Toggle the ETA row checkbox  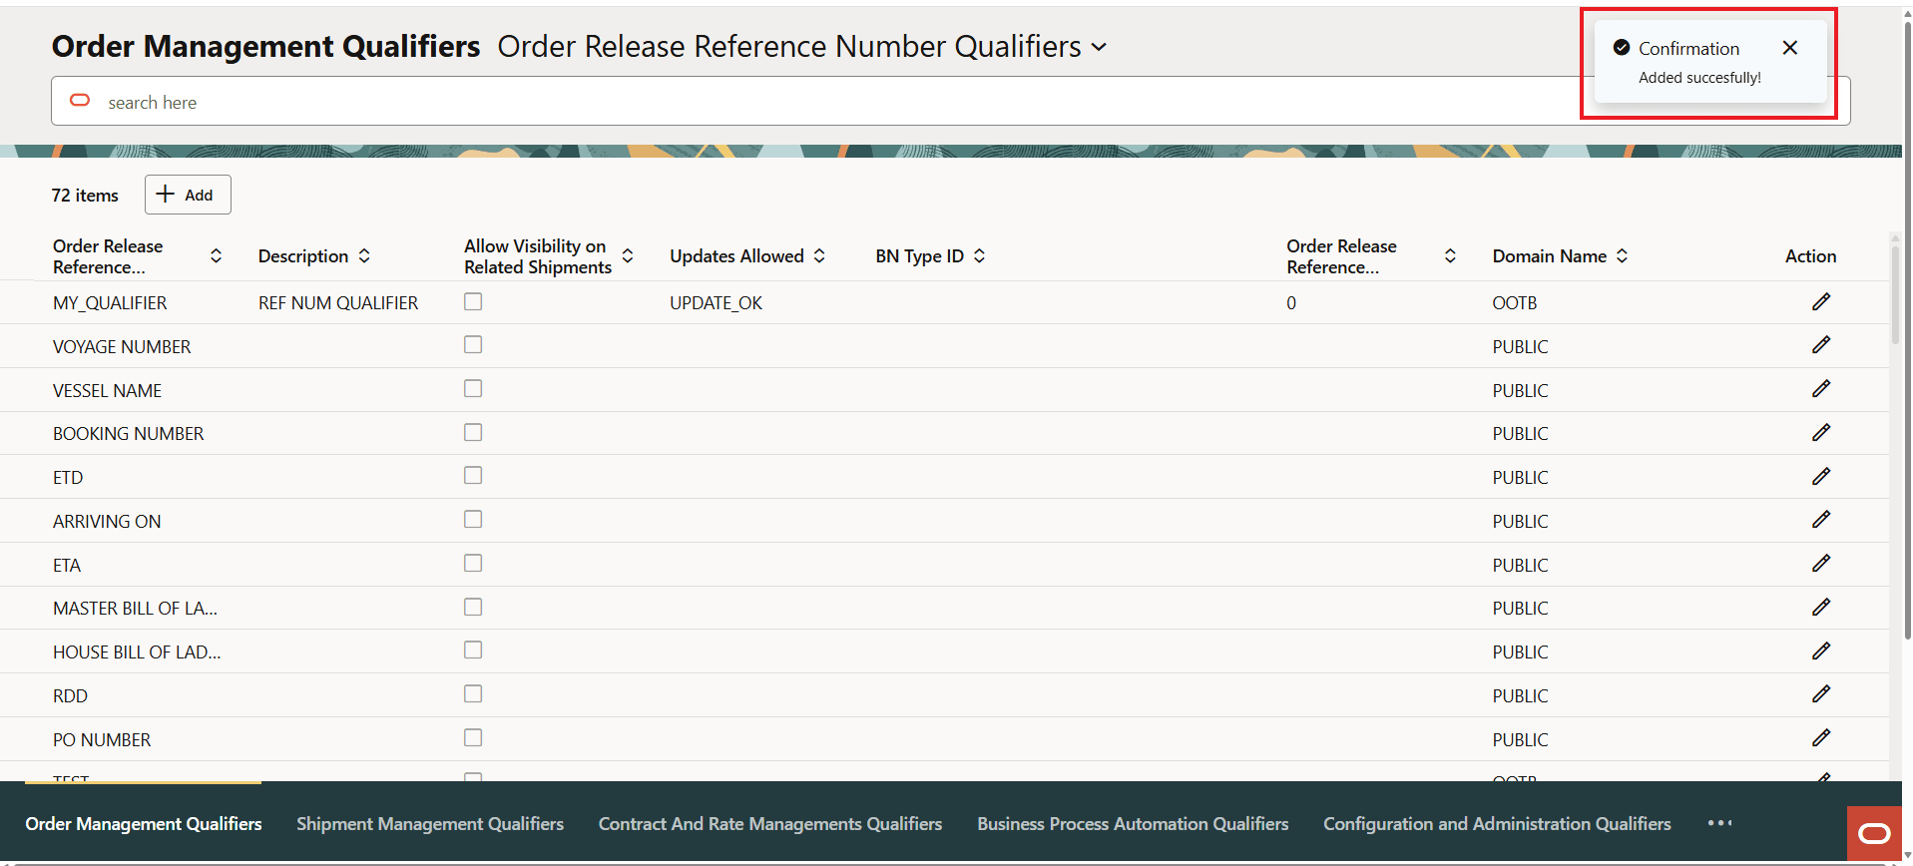click(x=473, y=564)
